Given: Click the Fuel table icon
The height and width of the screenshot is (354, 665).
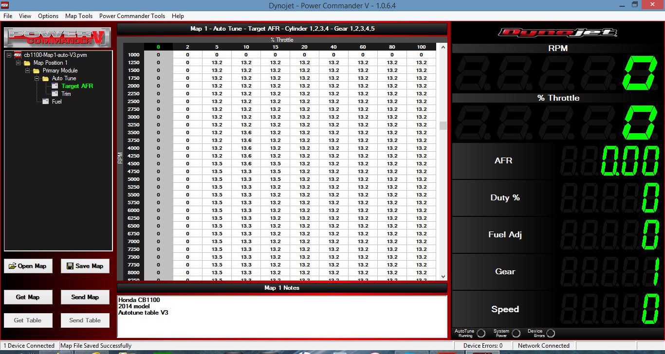Looking at the screenshot, I should [x=45, y=102].
